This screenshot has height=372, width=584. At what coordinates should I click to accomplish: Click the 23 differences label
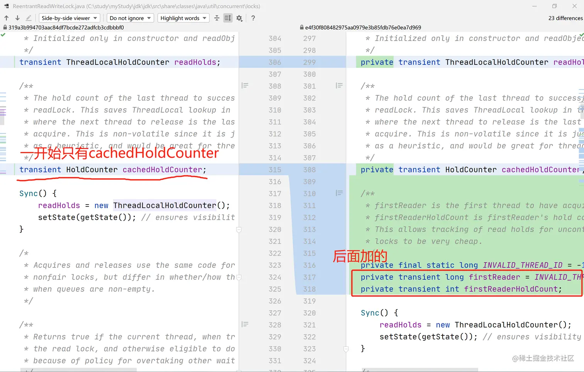pyautogui.click(x=565, y=18)
